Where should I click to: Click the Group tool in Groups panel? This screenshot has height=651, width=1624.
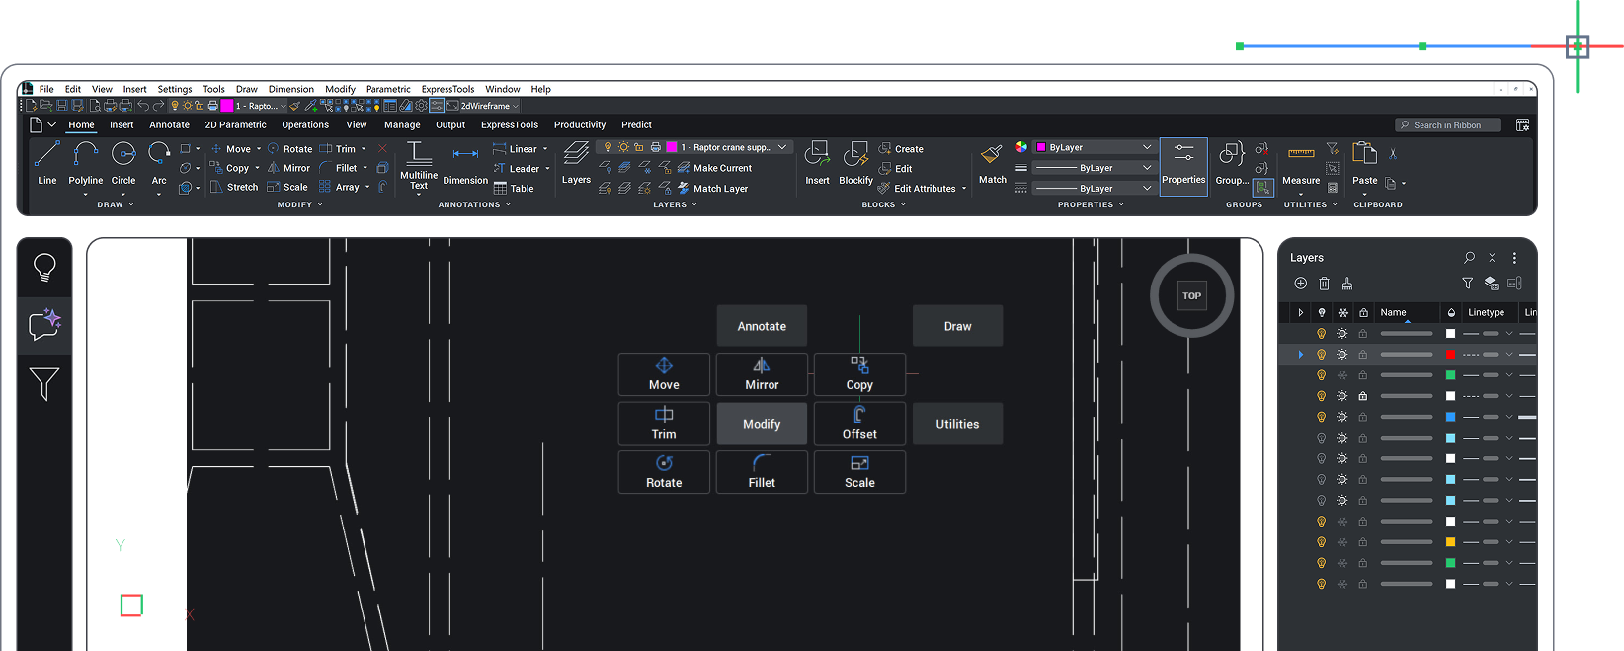(1232, 163)
